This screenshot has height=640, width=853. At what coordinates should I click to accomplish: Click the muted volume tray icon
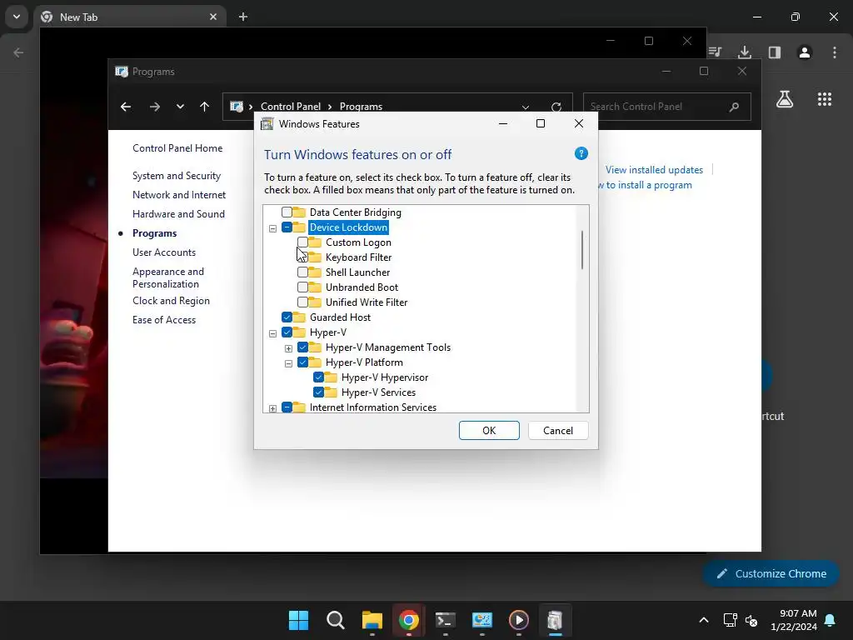751,620
